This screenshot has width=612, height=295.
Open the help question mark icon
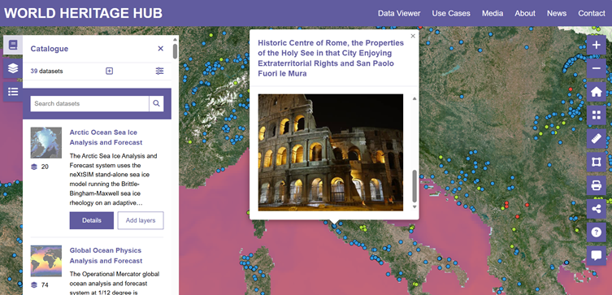coord(596,232)
